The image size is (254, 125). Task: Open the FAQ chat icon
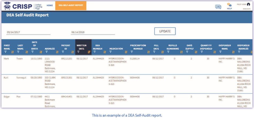point(218,7)
